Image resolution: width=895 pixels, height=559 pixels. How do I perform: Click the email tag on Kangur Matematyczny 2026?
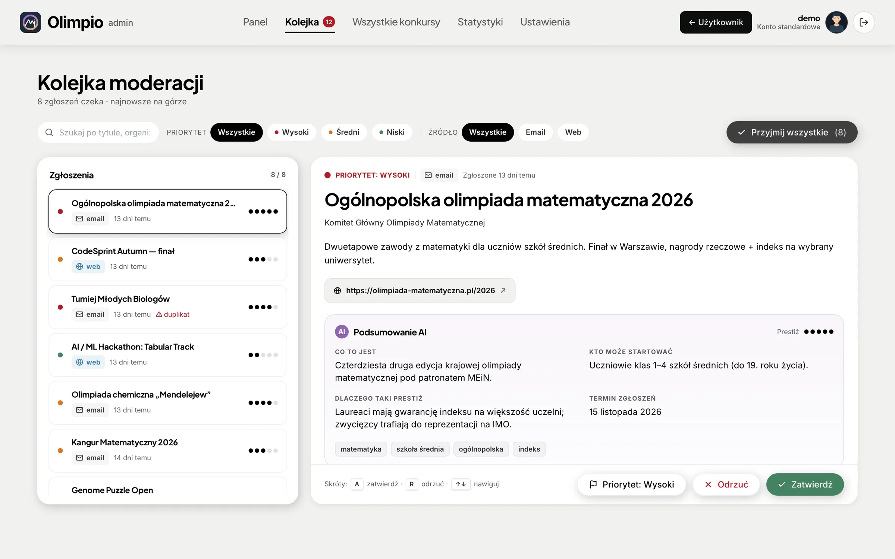click(x=90, y=458)
